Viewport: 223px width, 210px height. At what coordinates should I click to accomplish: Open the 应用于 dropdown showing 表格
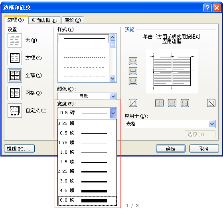[170, 124]
